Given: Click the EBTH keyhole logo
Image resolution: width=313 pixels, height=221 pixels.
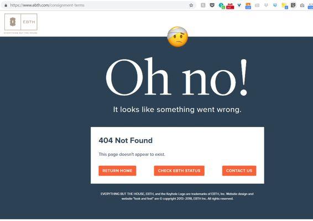Looking at the screenshot, I should point(21,22).
